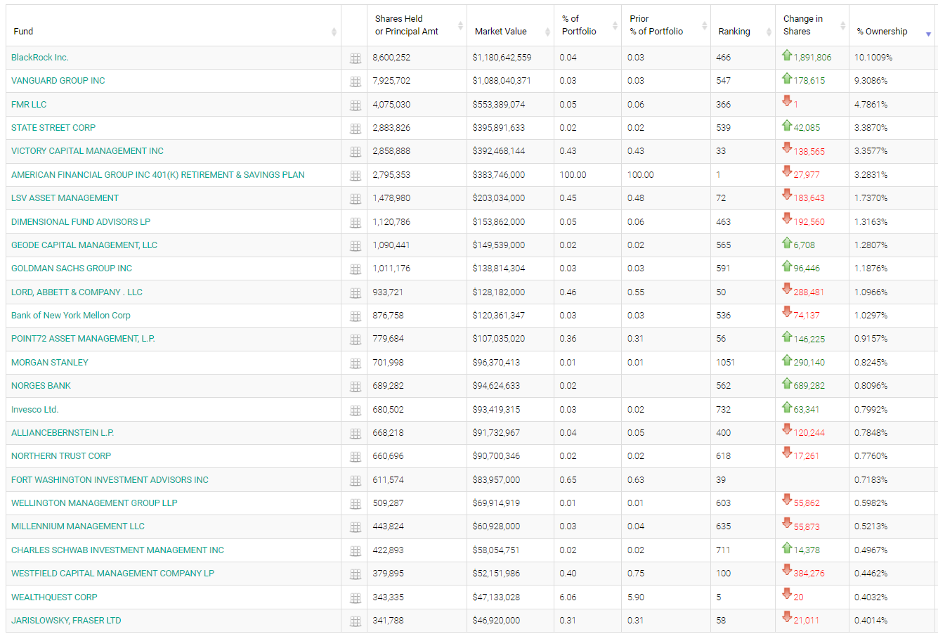
Task: Open the grid icon for WESTFIELD CAPITAL MANAGEMENT
Action: click(356, 574)
